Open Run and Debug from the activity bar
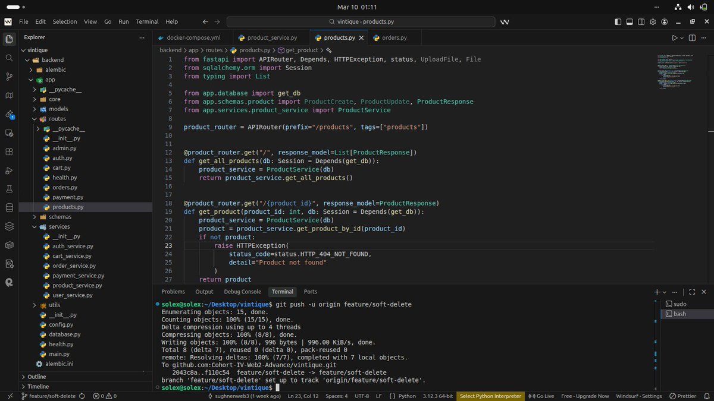Screen dimensions: 714x401 [9, 170]
